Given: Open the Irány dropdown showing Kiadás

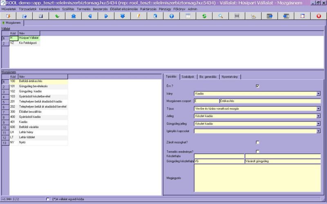Looking at the screenshot, I should click(318, 93).
